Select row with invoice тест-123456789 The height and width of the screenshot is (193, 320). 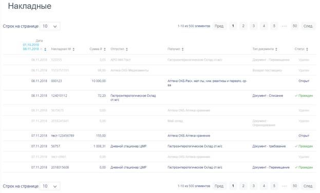(x=160, y=136)
